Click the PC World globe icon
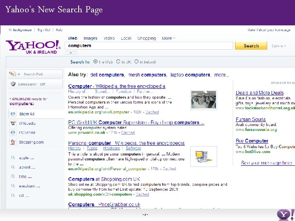Image resolution: width=295 pixels, height=221 pixels. [x=13, y=133]
